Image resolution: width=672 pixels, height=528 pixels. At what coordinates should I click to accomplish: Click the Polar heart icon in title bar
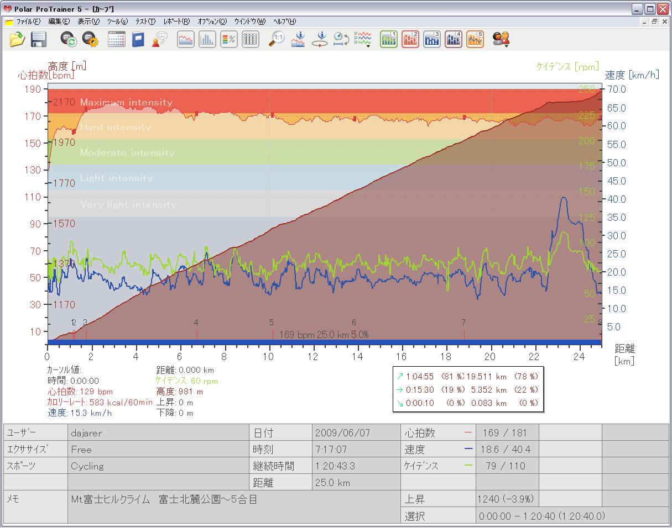pos(7,9)
